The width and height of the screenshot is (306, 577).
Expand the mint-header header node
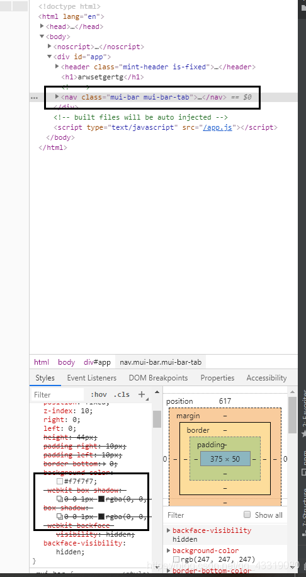57,67
